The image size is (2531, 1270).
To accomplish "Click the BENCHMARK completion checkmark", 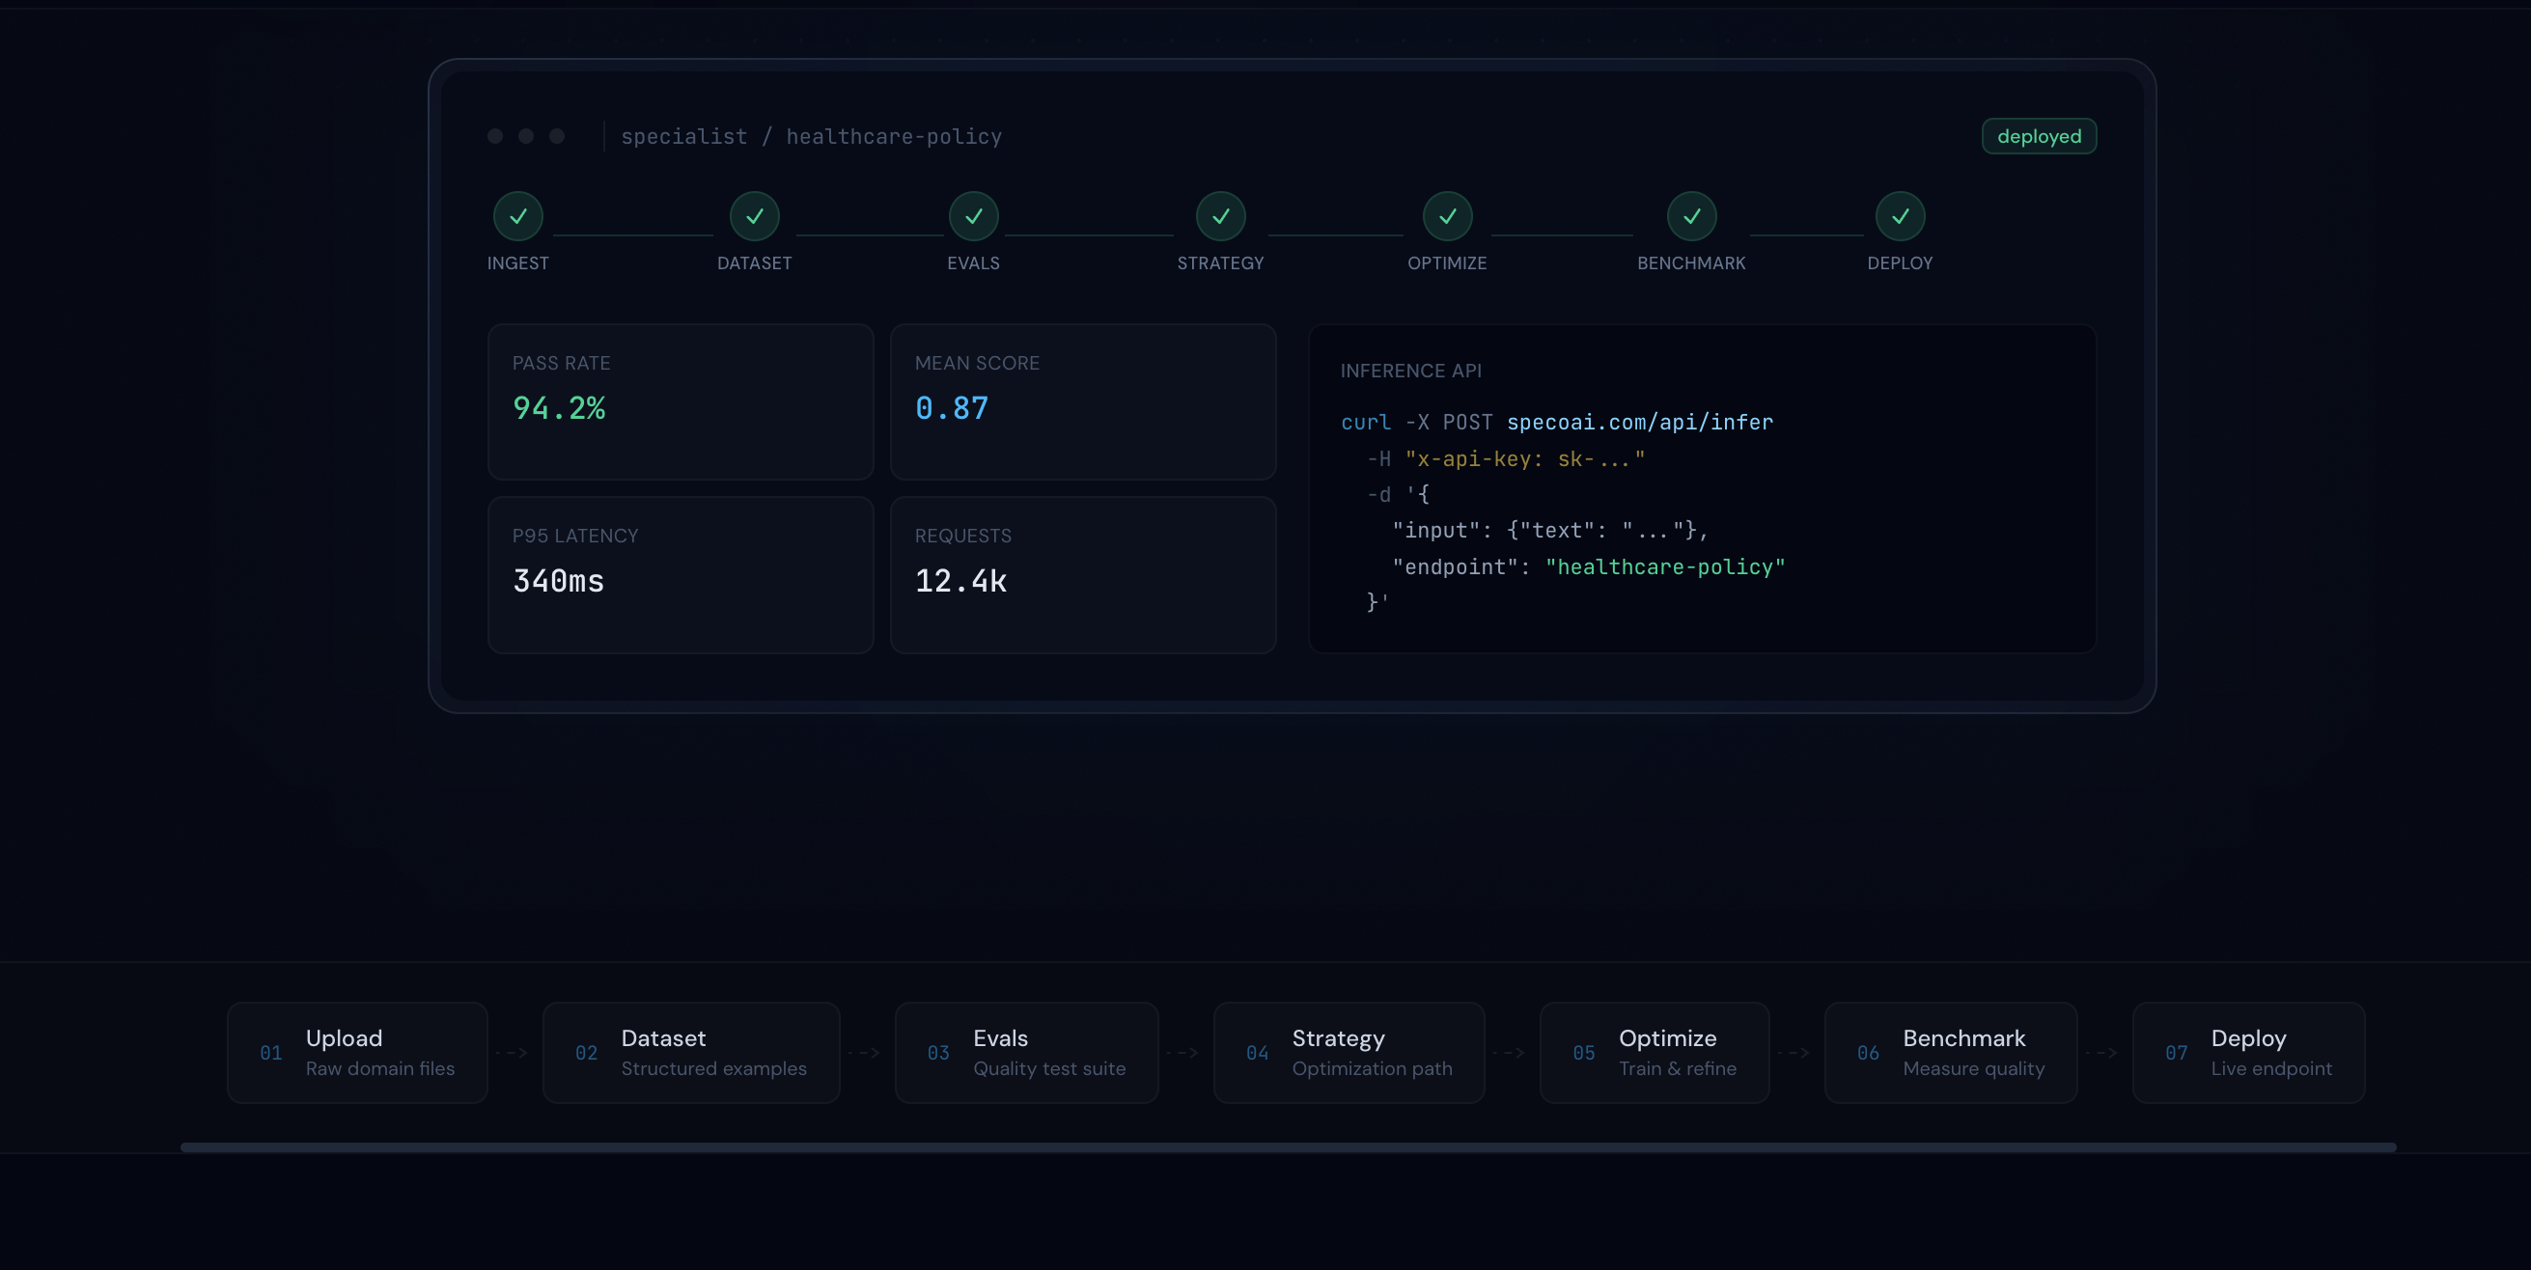I will pyautogui.click(x=1691, y=216).
